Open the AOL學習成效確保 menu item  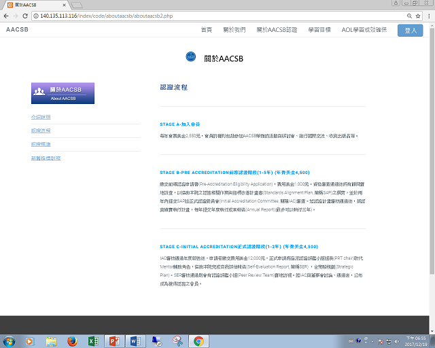coord(364,30)
